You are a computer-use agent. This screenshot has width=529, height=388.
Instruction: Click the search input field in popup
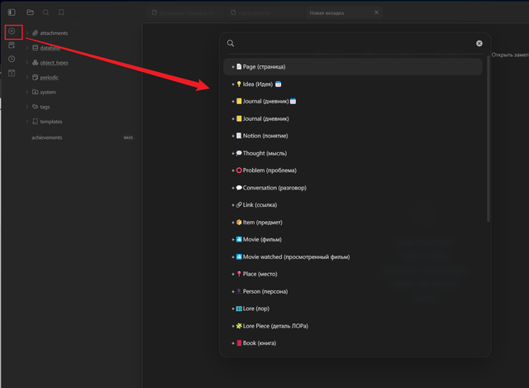pyautogui.click(x=355, y=43)
